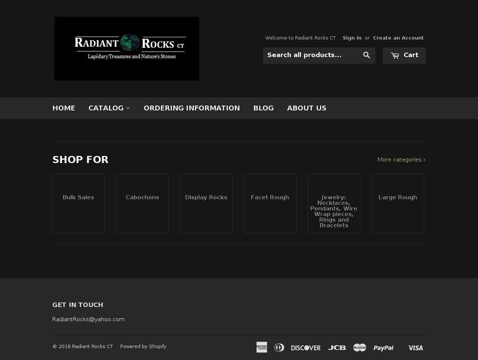Open the Cabochons category

tap(142, 203)
